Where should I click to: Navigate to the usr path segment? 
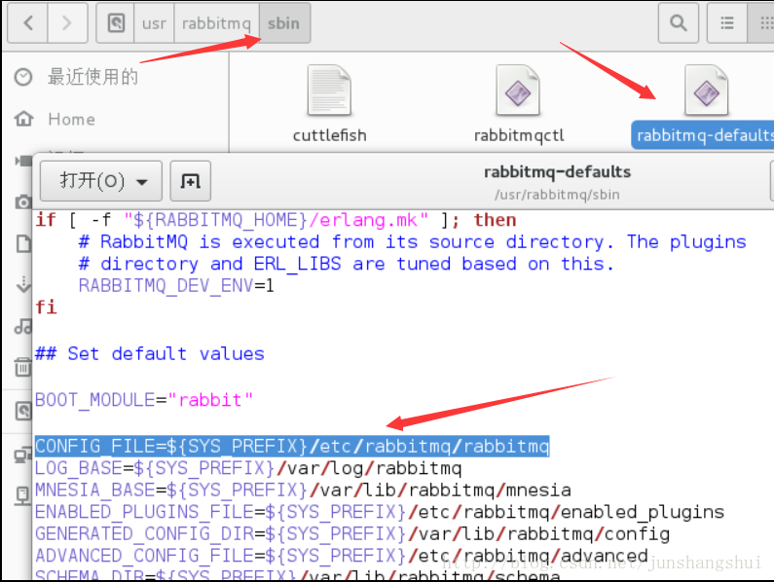tap(154, 23)
